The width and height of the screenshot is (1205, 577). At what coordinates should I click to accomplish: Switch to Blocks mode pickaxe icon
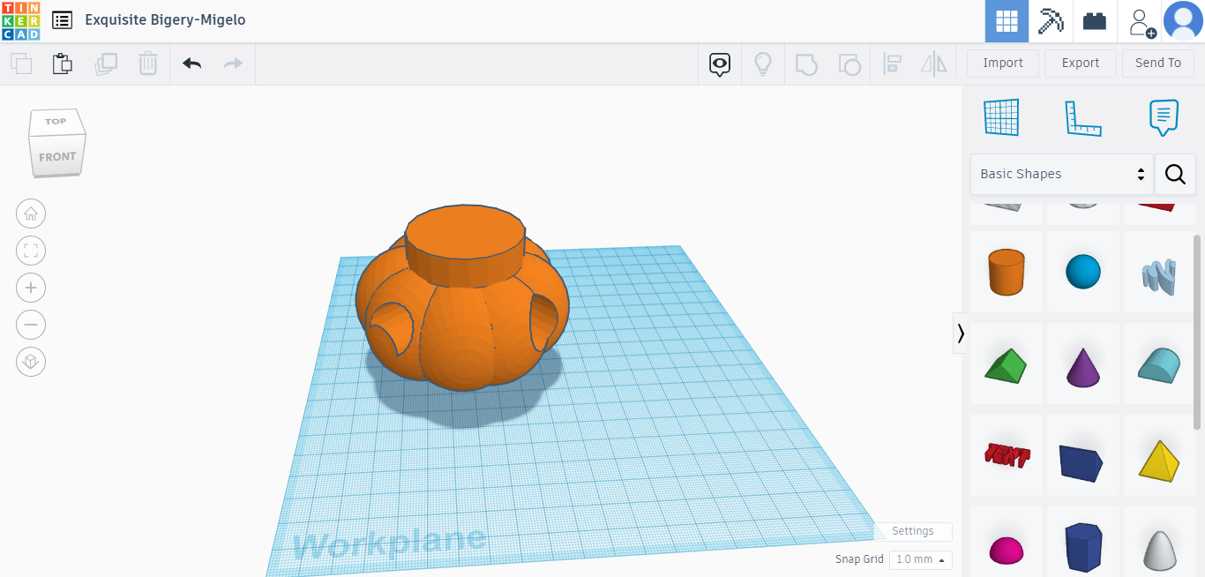[1051, 21]
